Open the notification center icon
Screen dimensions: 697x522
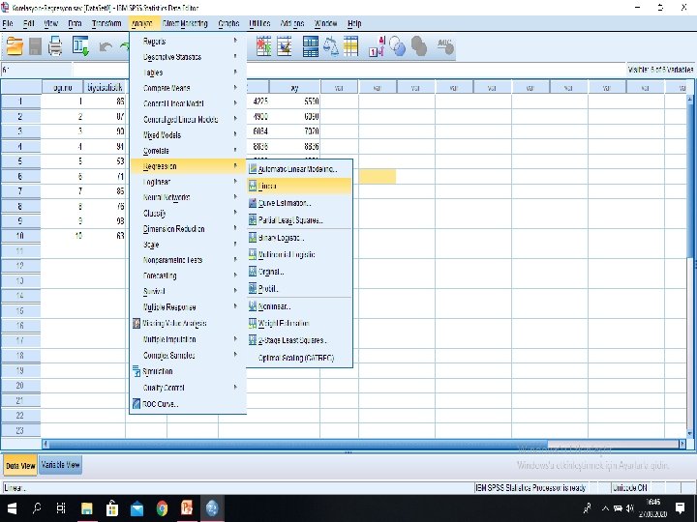pyautogui.click(x=680, y=508)
